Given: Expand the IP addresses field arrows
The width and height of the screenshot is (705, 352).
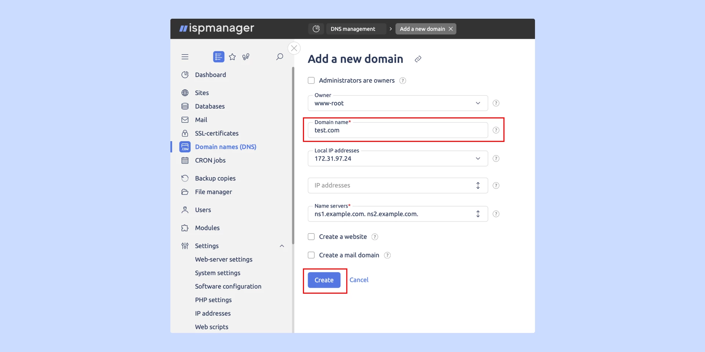Looking at the screenshot, I should 478,186.
